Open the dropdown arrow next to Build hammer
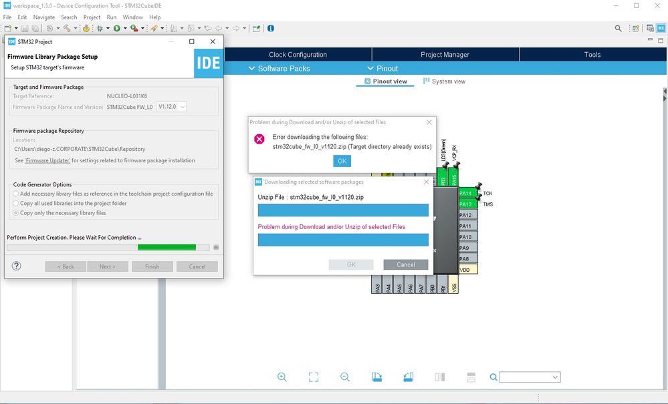Screen dimensions: 668x404 pos(76,29)
